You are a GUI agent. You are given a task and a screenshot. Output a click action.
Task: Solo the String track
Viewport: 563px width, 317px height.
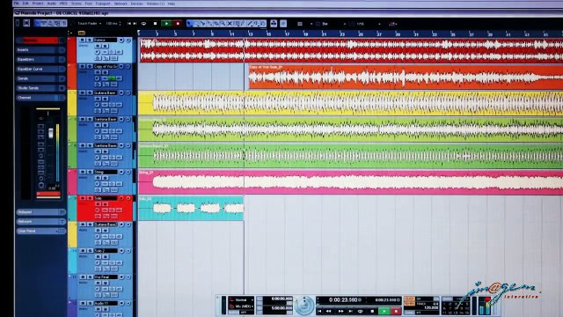(x=89, y=173)
